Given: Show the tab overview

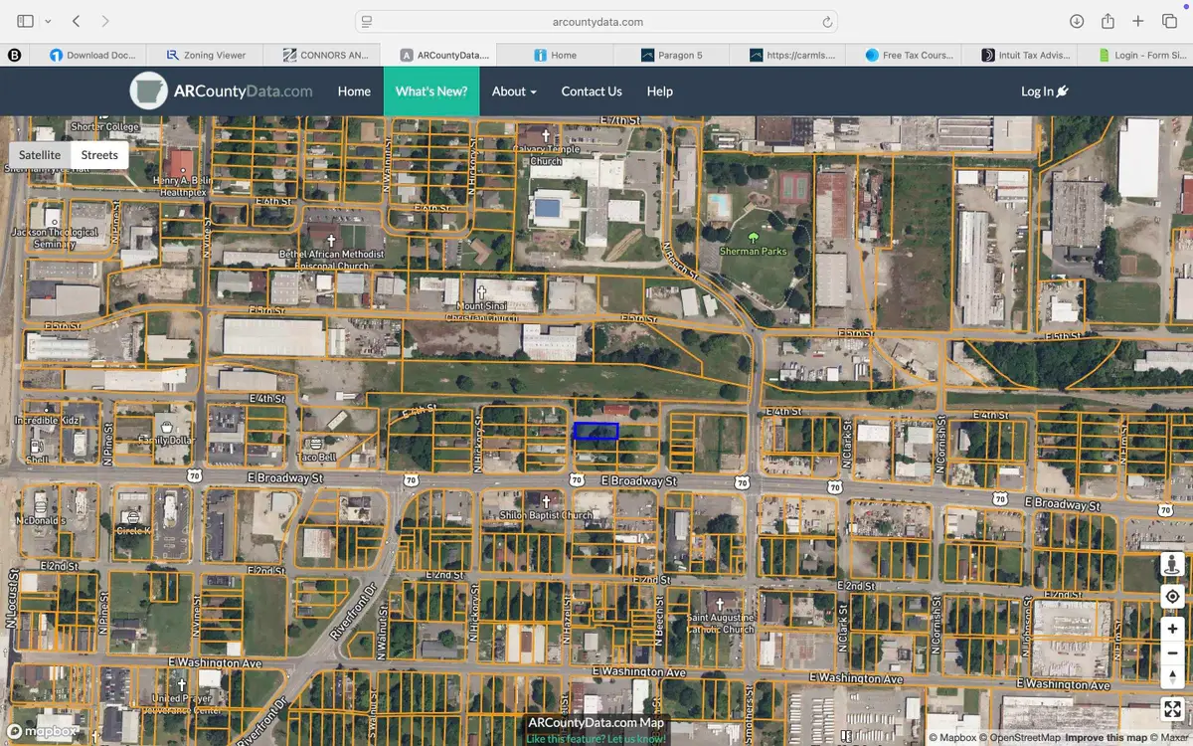Looking at the screenshot, I should [x=1169, y=21].
